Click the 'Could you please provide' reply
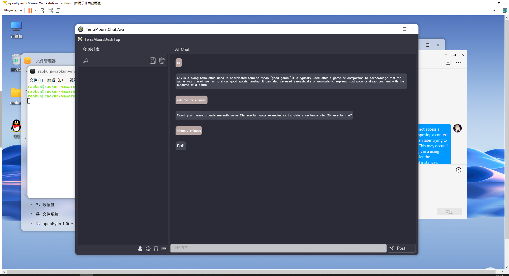 [264, 115]
